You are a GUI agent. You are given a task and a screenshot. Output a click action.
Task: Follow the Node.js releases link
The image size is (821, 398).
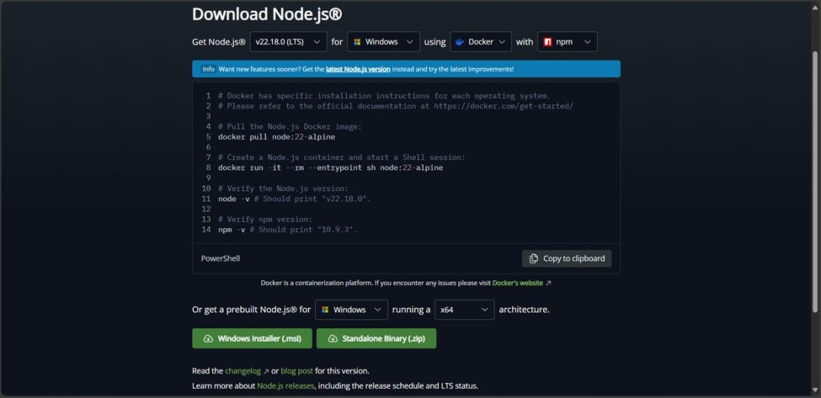tap(285, 385)
